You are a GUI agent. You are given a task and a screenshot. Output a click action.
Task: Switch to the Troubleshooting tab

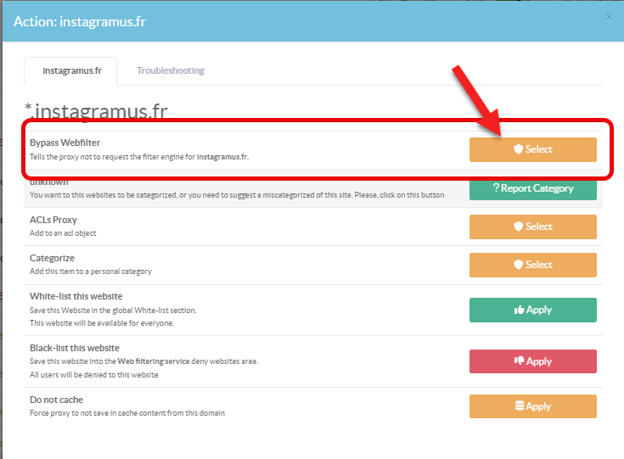click(171, 70)
